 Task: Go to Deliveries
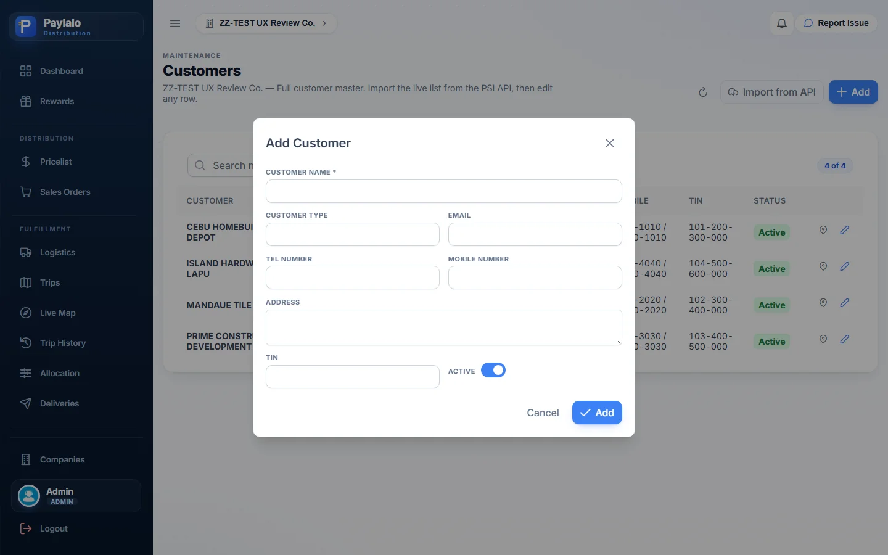click(76, 403)
